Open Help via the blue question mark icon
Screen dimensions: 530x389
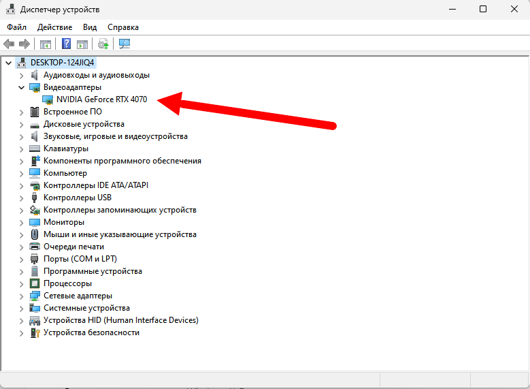click(66, 44)
